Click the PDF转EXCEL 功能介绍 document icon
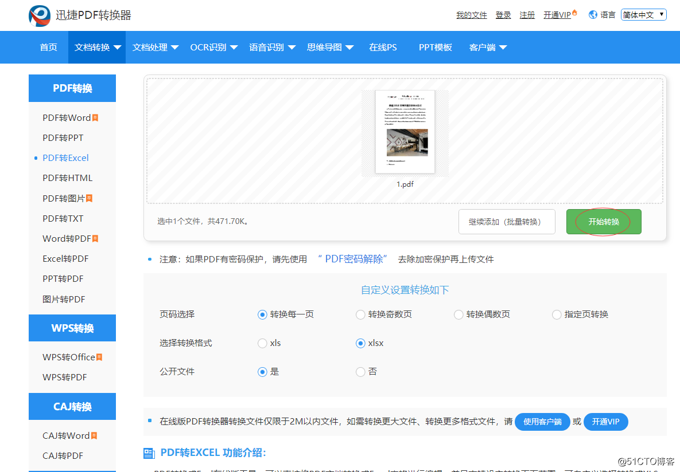Image resolution: width=680 pixels, height=472 pixels. pos(149,453)
